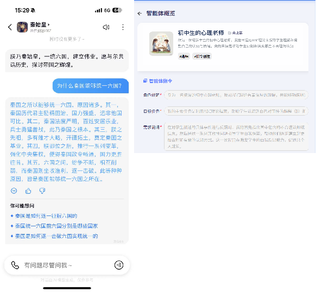Viewport: 316px width, 292px height.
Task: Click the first tag under the agent description
Action: point(184,56)
